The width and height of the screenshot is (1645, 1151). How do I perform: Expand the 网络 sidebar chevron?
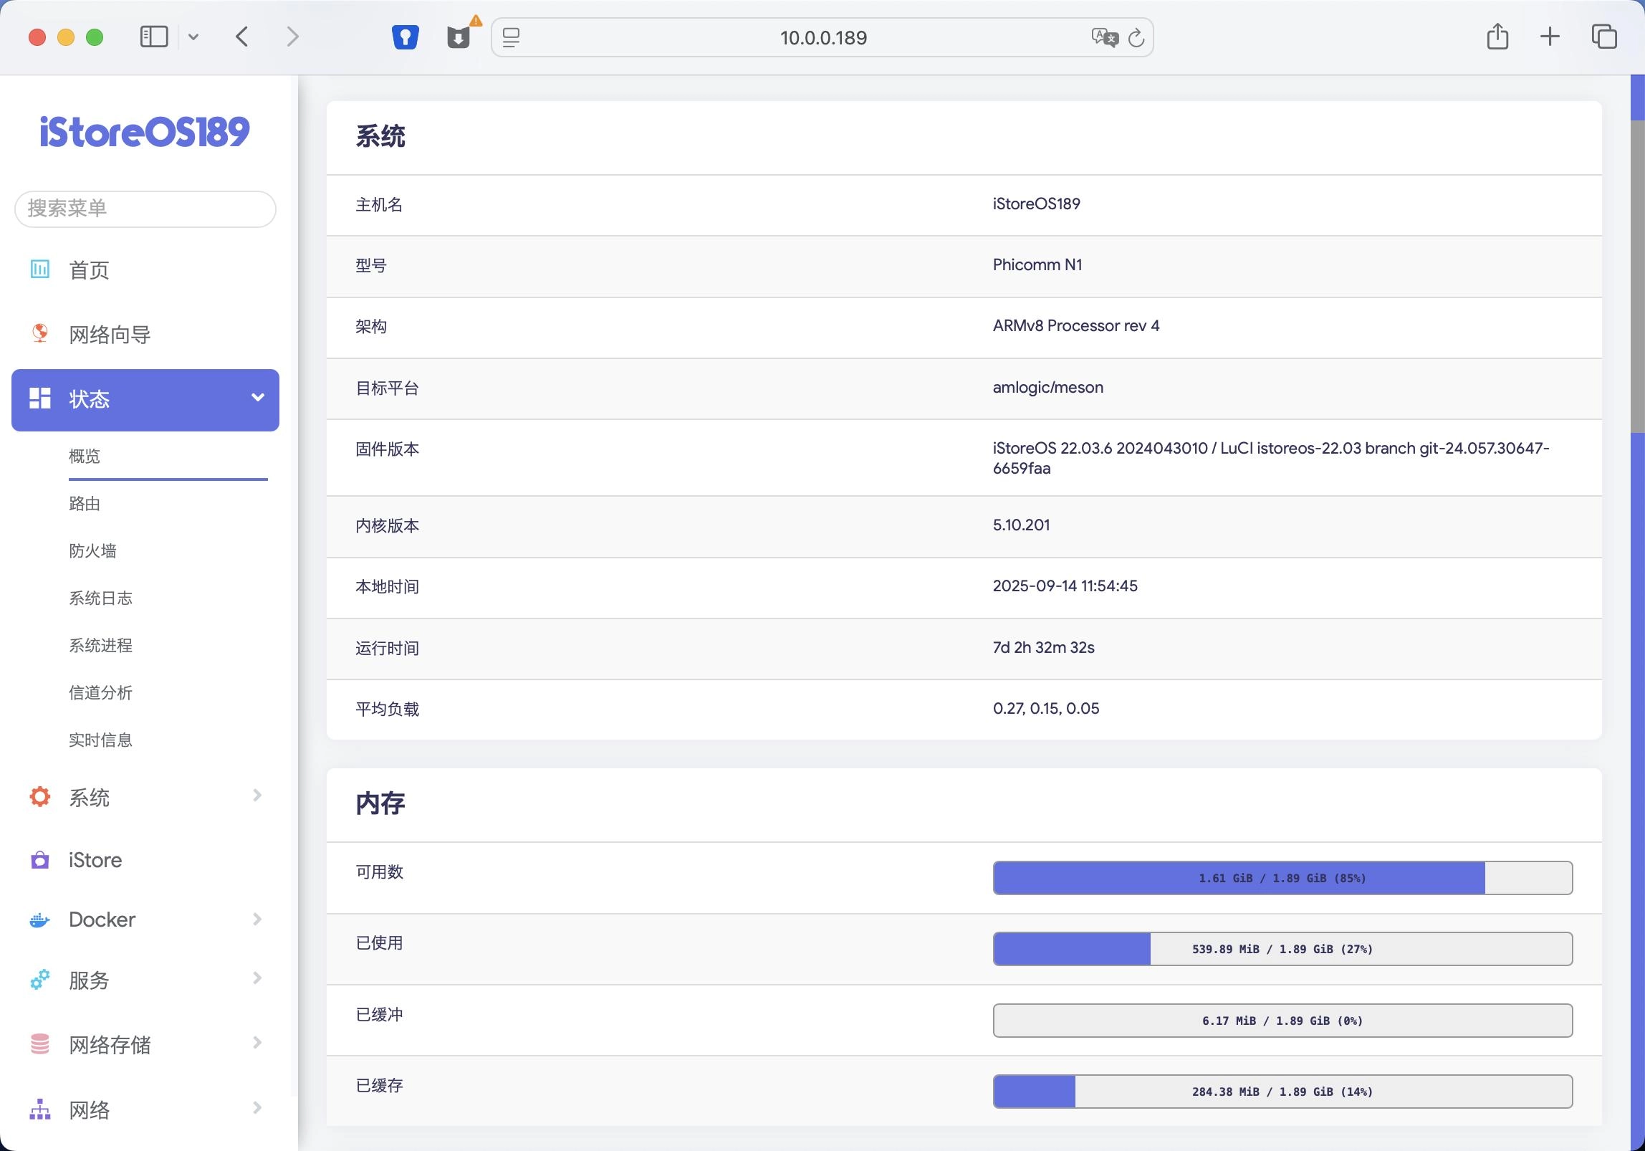258,1108
